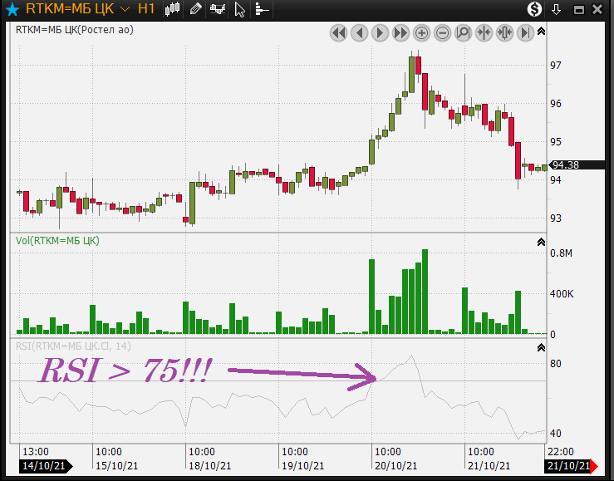The image size is (614, 481).
Task: Click the 80 RSI axis label
Action: (x=556, y=364)
